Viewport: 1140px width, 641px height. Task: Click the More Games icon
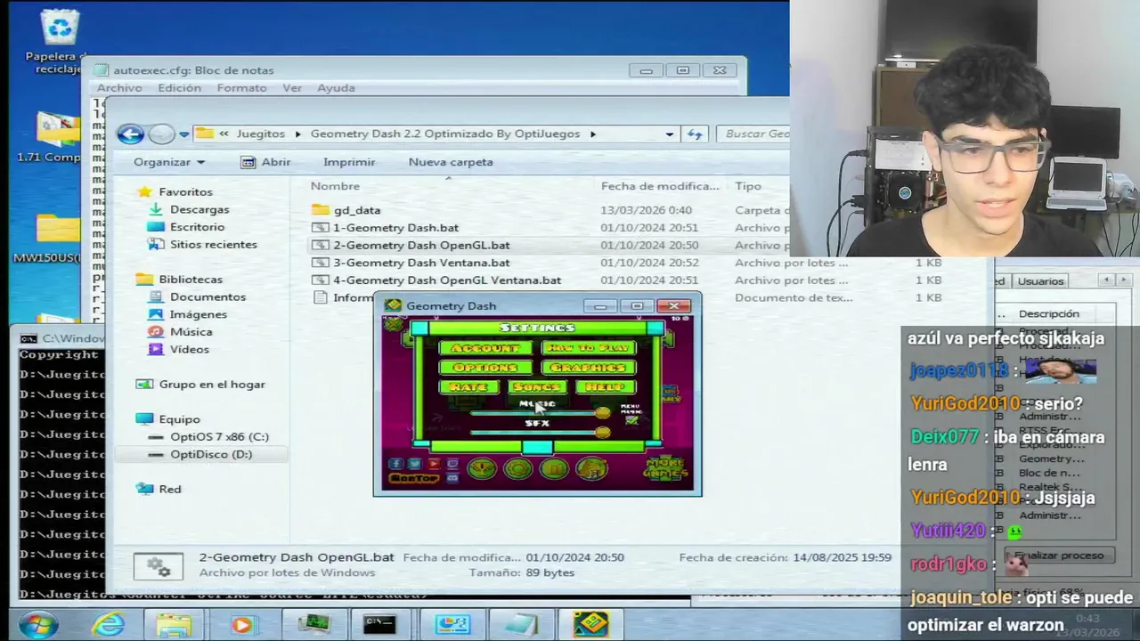pyautogui.click(x=665, y=469)
